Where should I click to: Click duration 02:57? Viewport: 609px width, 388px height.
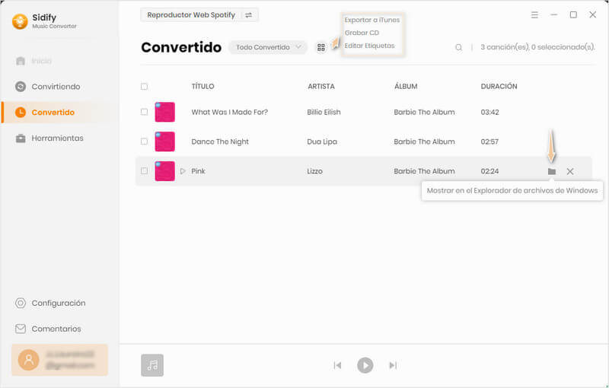click(489, 142)
